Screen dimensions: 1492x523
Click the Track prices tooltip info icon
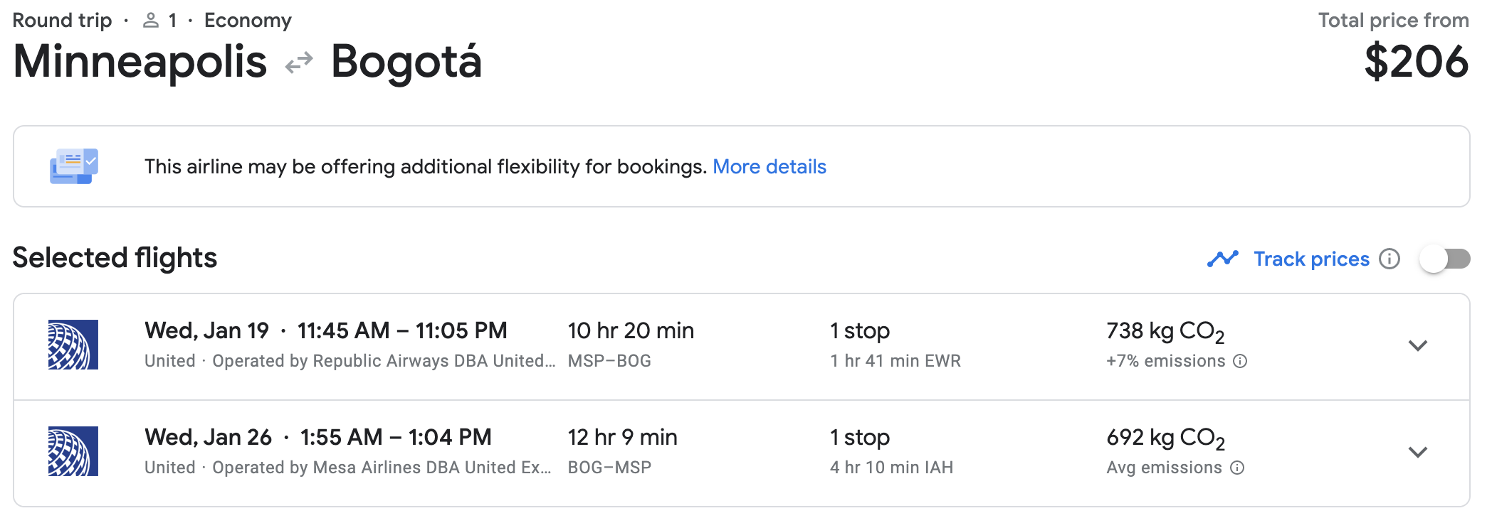[1390, 259]
